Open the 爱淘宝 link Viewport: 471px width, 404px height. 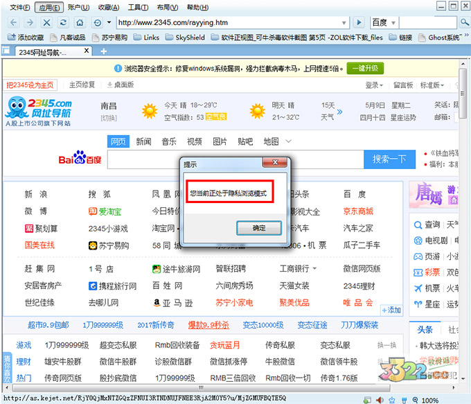pyautogui.click(x=105, y=211)
